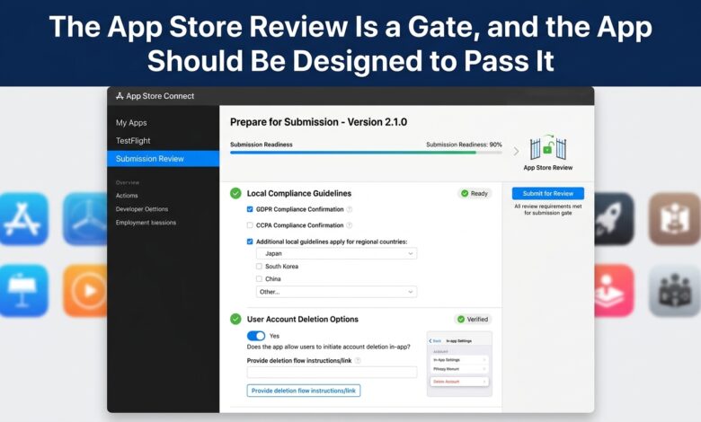Viewport: 701px width, 422px height.
Task: Open Developer Options in the sidebar
Action: 142,209
